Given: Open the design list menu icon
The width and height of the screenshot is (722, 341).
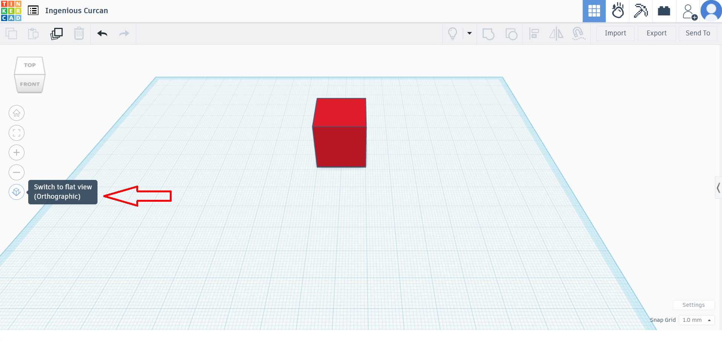Looking at the screenshot, I should [33, 11].
